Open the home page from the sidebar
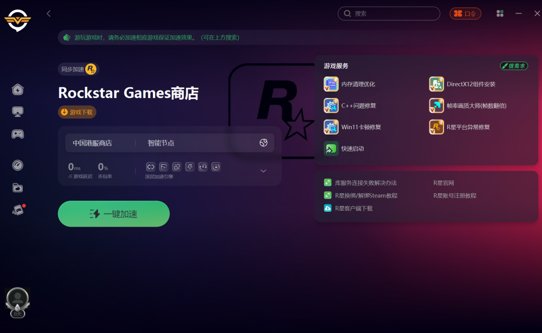The image size is (542, 333). [x=17, y=89]
